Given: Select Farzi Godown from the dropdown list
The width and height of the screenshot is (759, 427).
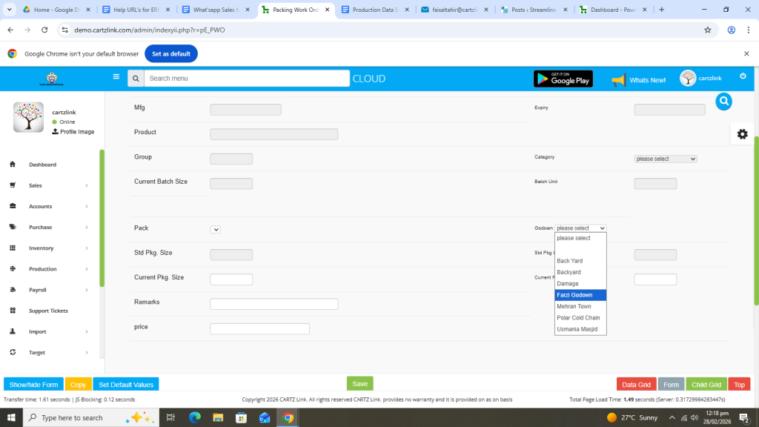Looking at the screenshot, I should (x=580, y=295).
